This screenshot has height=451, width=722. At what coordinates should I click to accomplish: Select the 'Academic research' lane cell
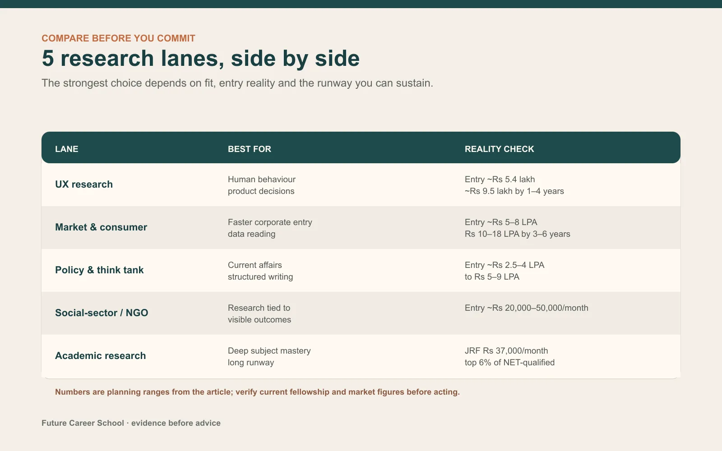pyautogui.click(x=101, y=356)
